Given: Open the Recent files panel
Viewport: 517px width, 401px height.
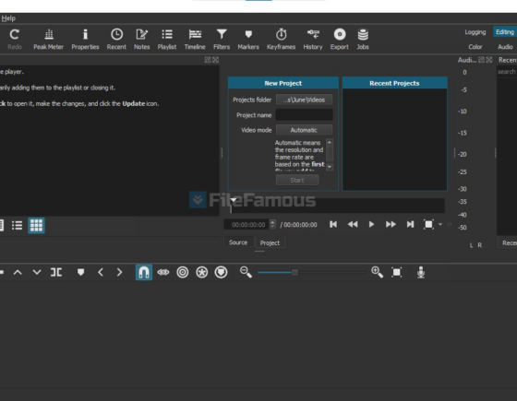Looking at the screenshot, I should pos(116,39).
